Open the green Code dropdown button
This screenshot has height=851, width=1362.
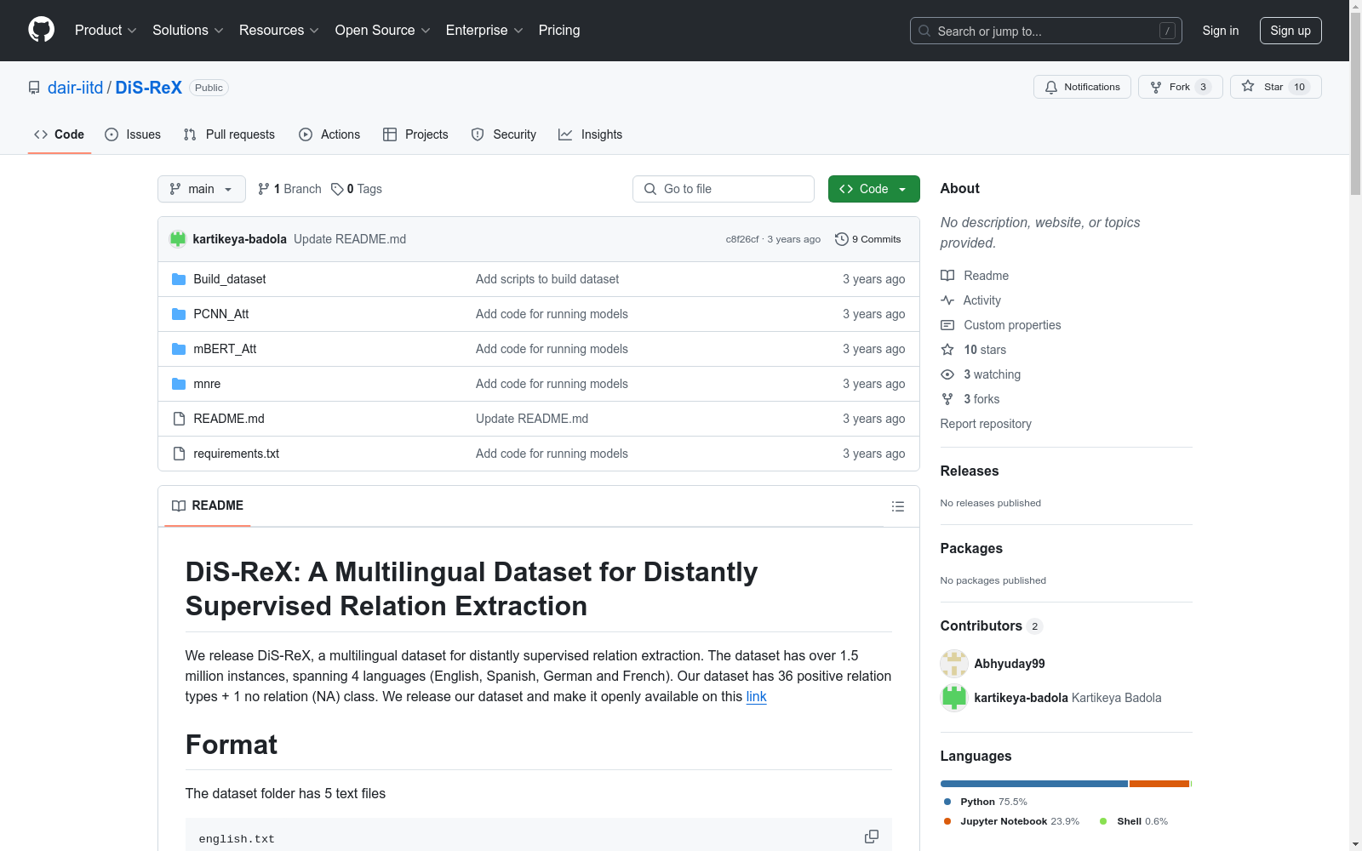[873, 189]
